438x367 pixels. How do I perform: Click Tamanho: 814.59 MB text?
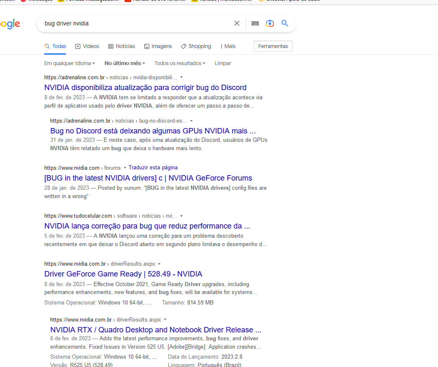(x=188, y=302)
